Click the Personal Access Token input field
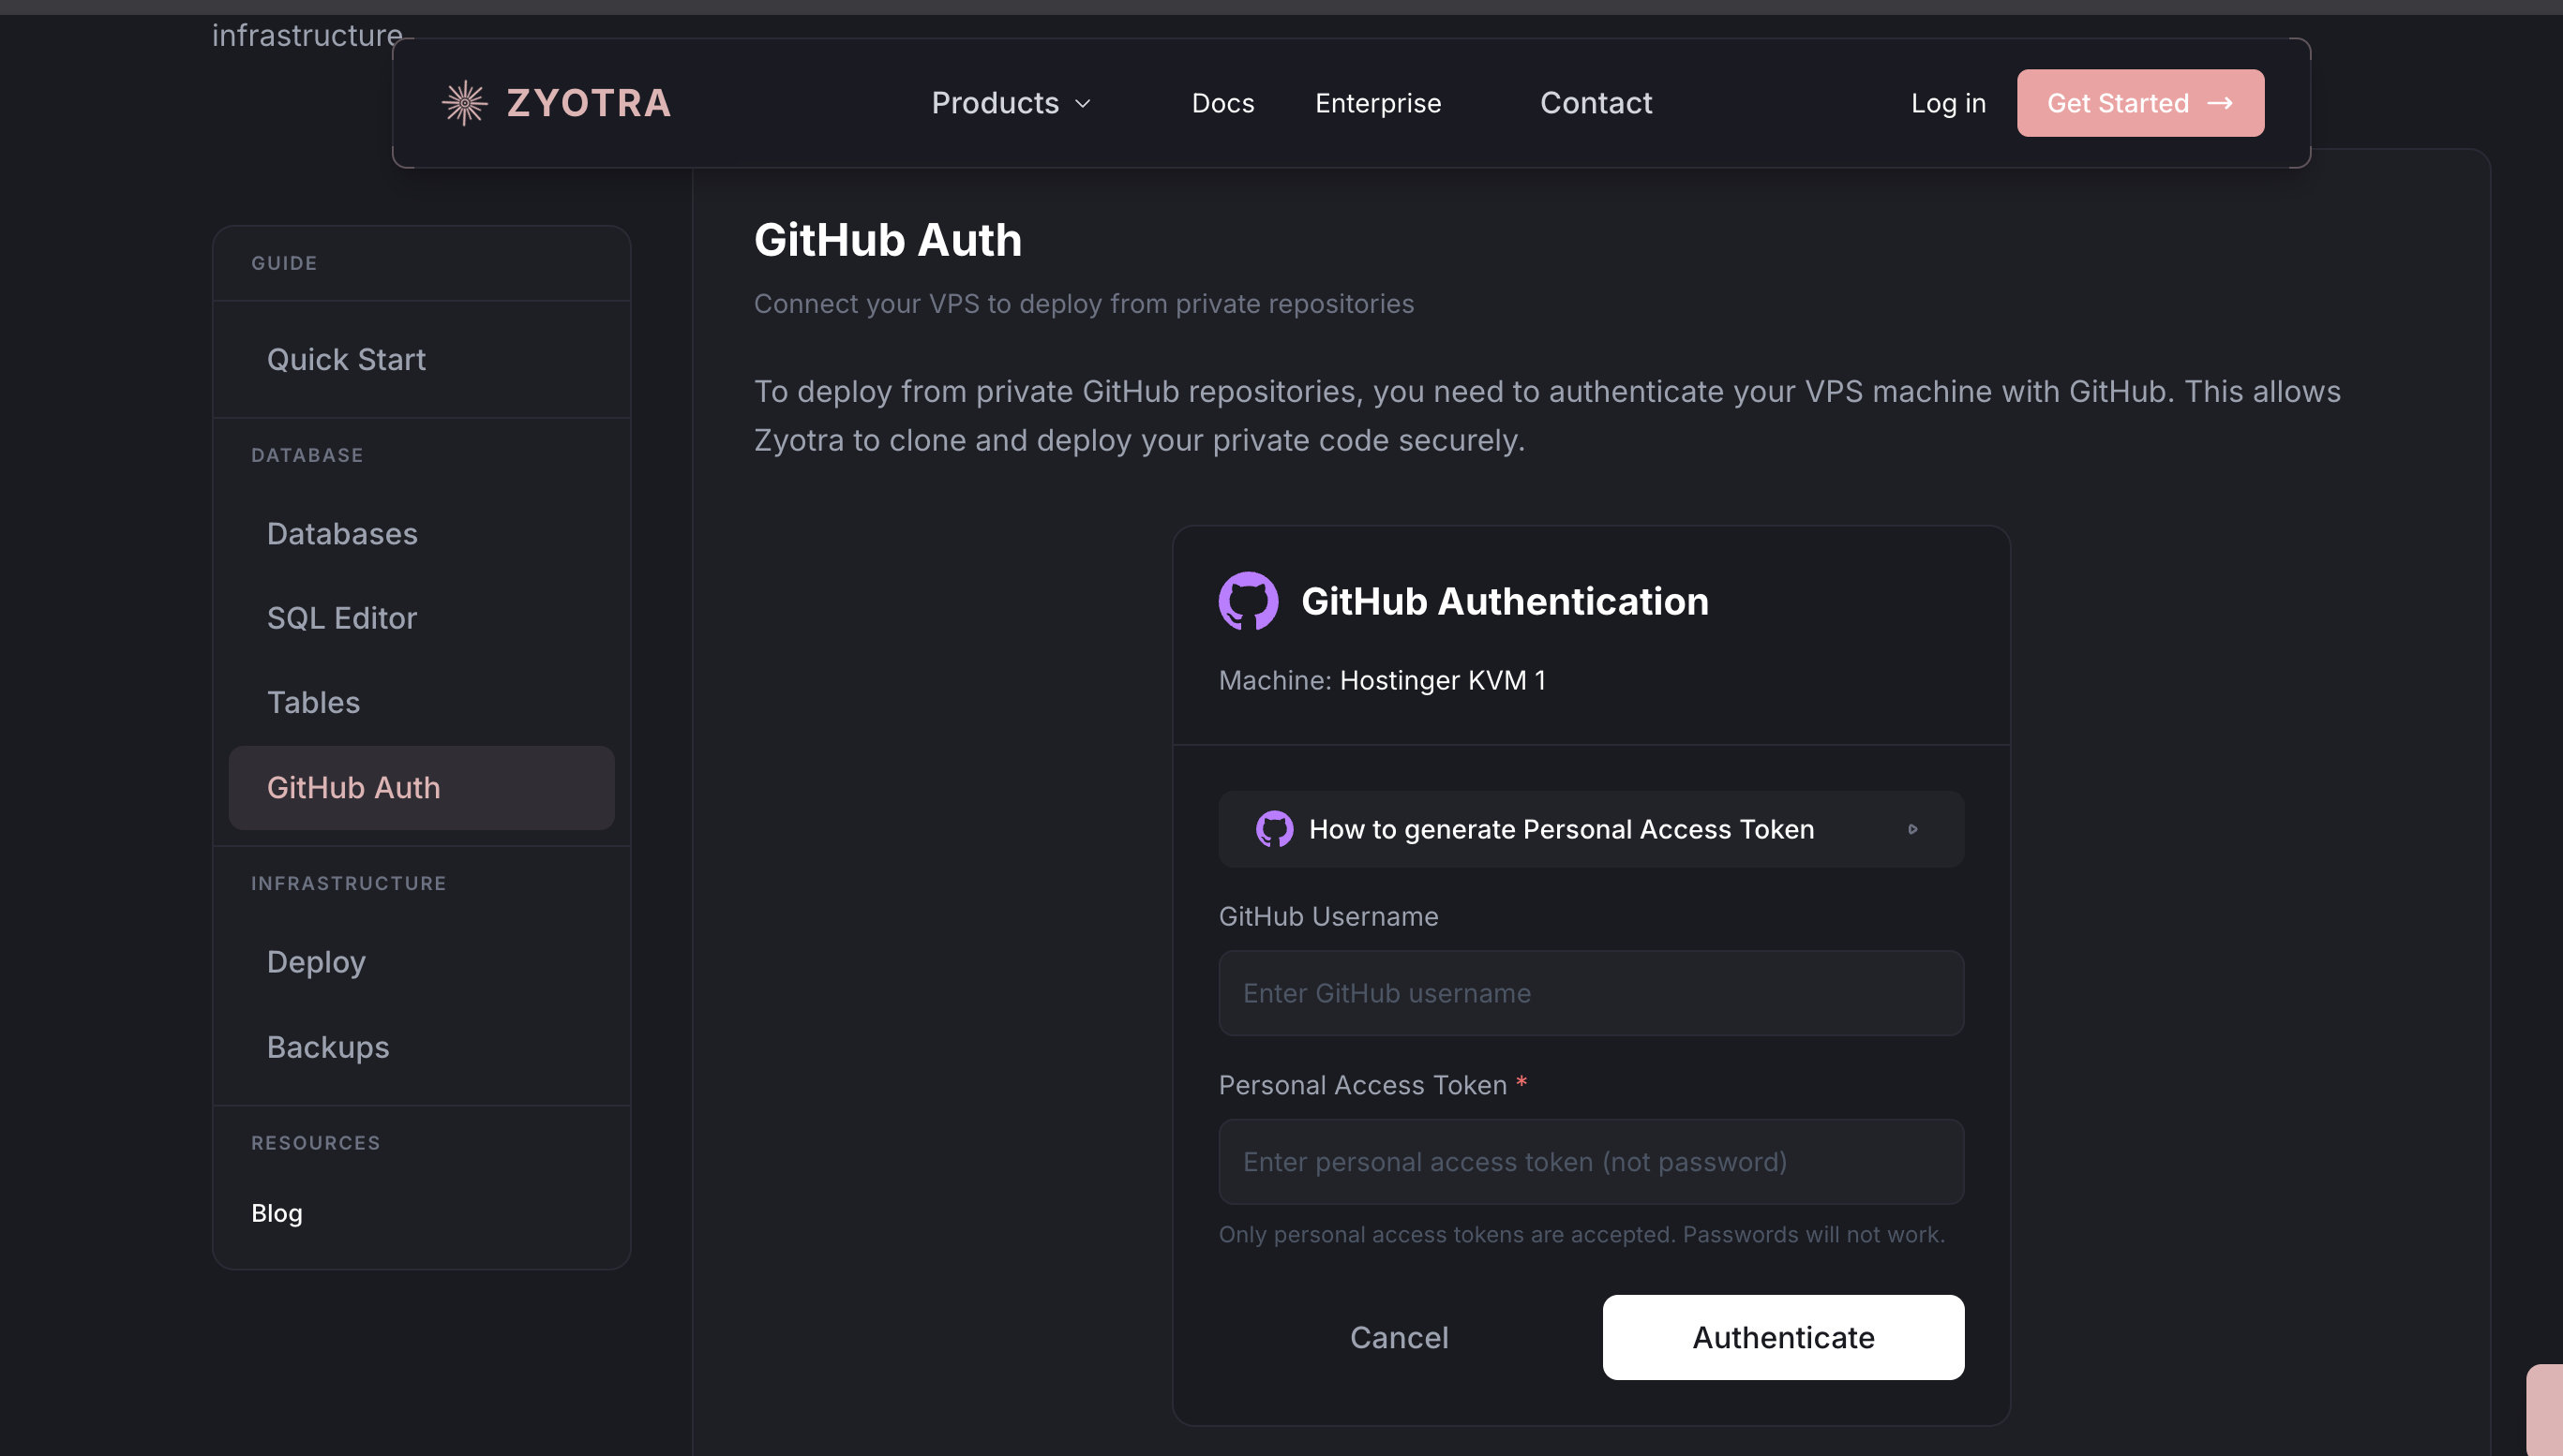Viewport: 2563px width, 1456px height. pos(1591,1161)
